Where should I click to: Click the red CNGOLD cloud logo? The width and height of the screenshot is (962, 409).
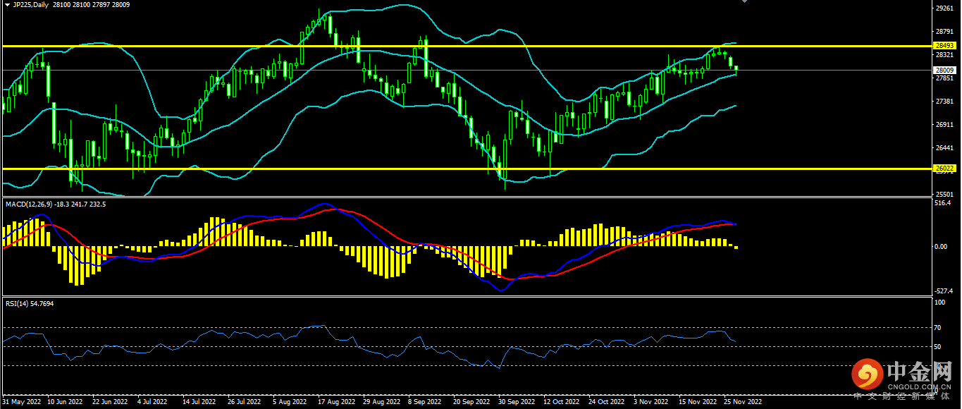pos(866,374)
